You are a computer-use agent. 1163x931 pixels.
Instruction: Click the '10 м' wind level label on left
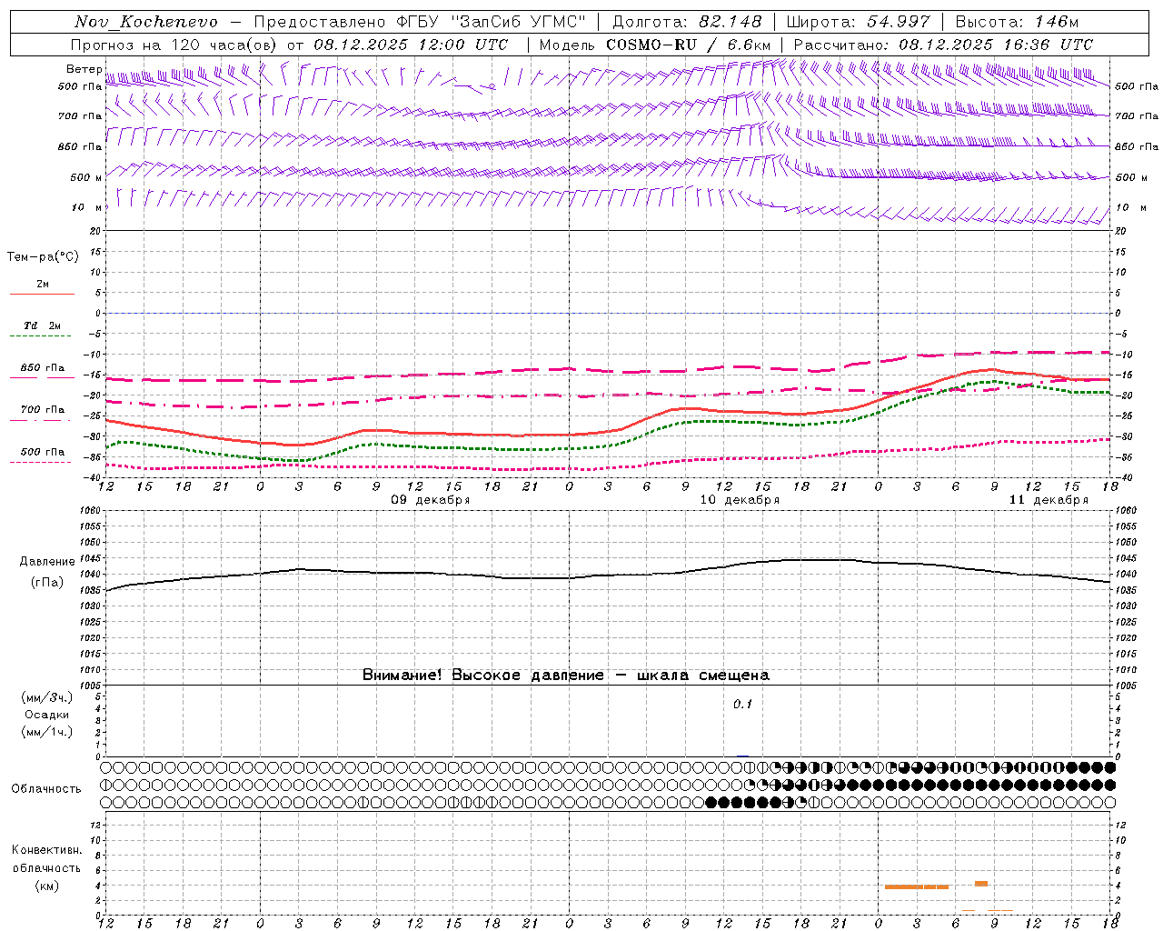[86, 207]
